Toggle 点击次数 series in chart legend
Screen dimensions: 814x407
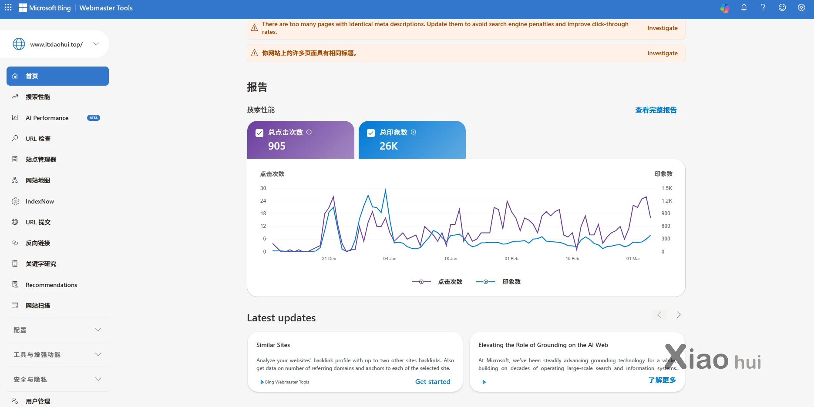point(437,282)
